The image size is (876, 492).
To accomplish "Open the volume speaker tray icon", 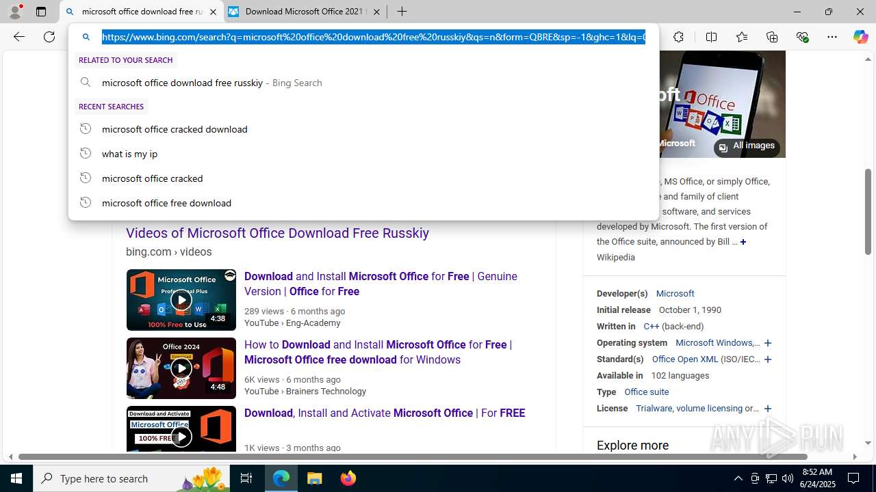I will [x=788, y=478].
